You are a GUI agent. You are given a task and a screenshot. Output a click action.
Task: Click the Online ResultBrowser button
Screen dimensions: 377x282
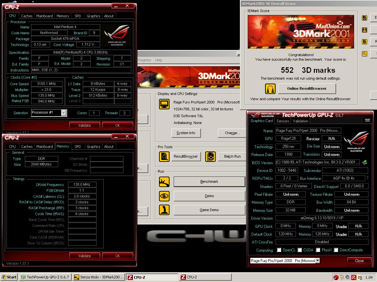coord(307,88)
